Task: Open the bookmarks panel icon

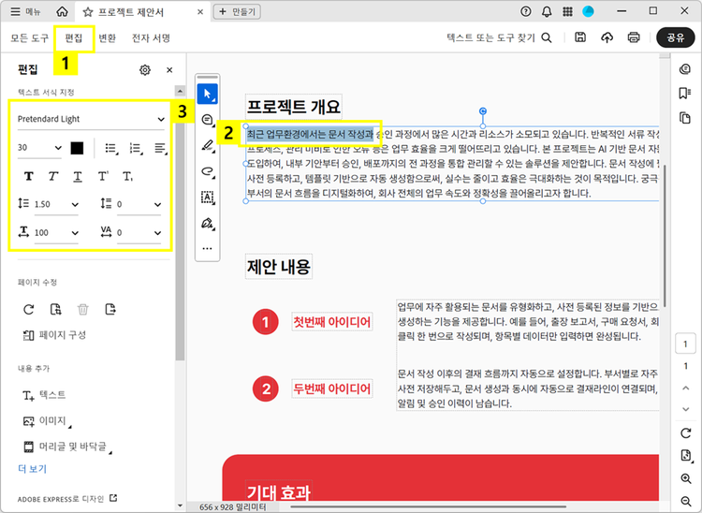Action: click(x=684, y=93)
